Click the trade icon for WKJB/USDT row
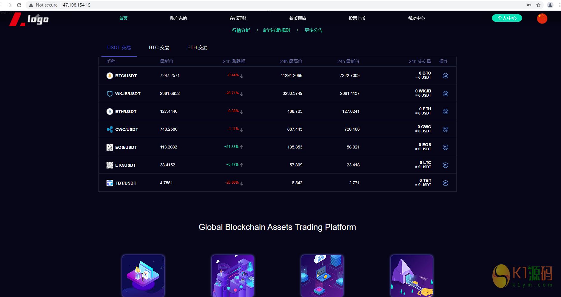The height and width of the screenshot is (297, 561). pyautogui.click(x=446, y=94)
